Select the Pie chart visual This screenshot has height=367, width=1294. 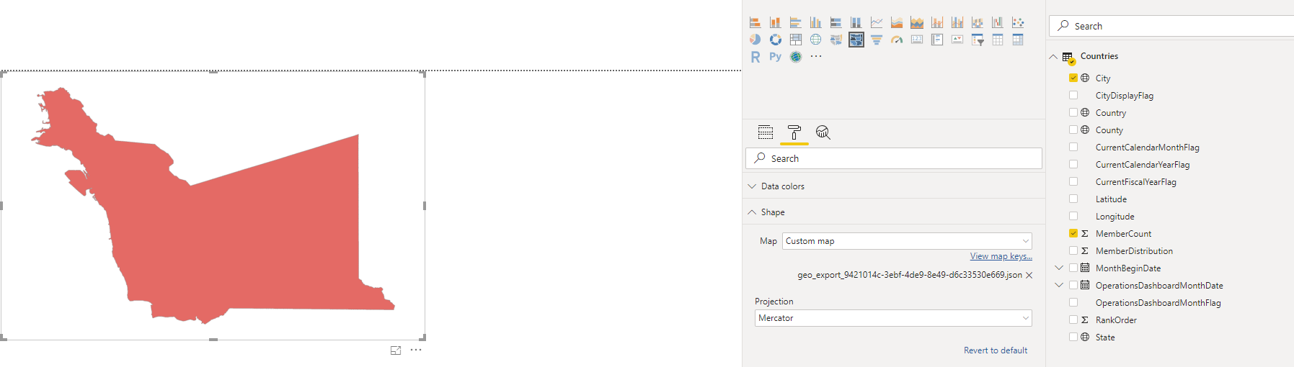[x=755, y=40]
